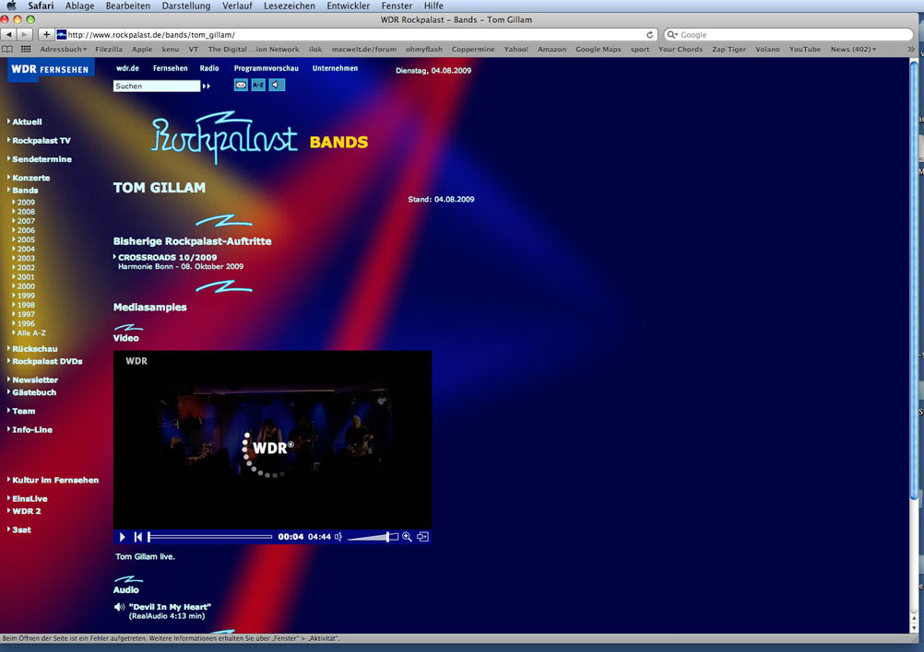Click the speaker icon beside A-Z
This screenshot has height=652, width=924.
pos(277,85)
